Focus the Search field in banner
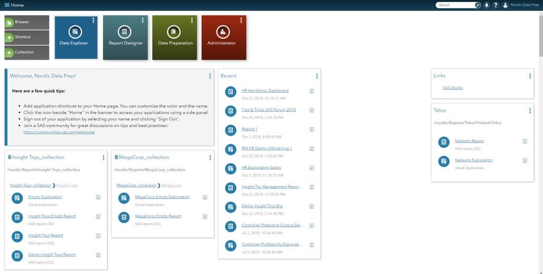This screenshot has width=543, height=274. pyautogui.click(x=456, y=5)
